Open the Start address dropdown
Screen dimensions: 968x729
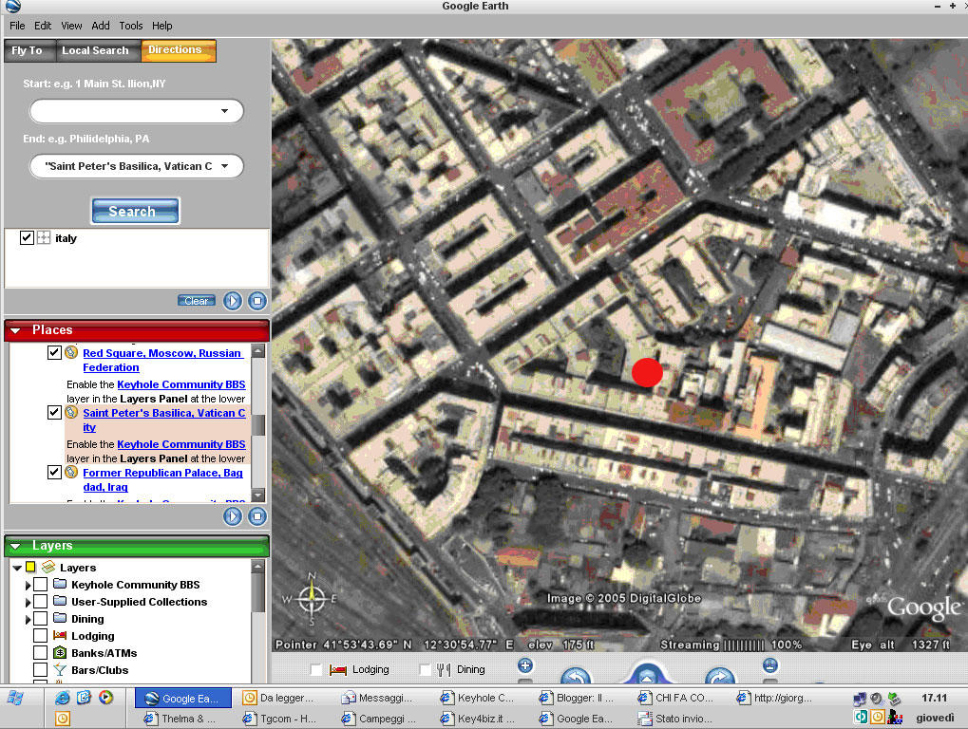tap(224, 111)
